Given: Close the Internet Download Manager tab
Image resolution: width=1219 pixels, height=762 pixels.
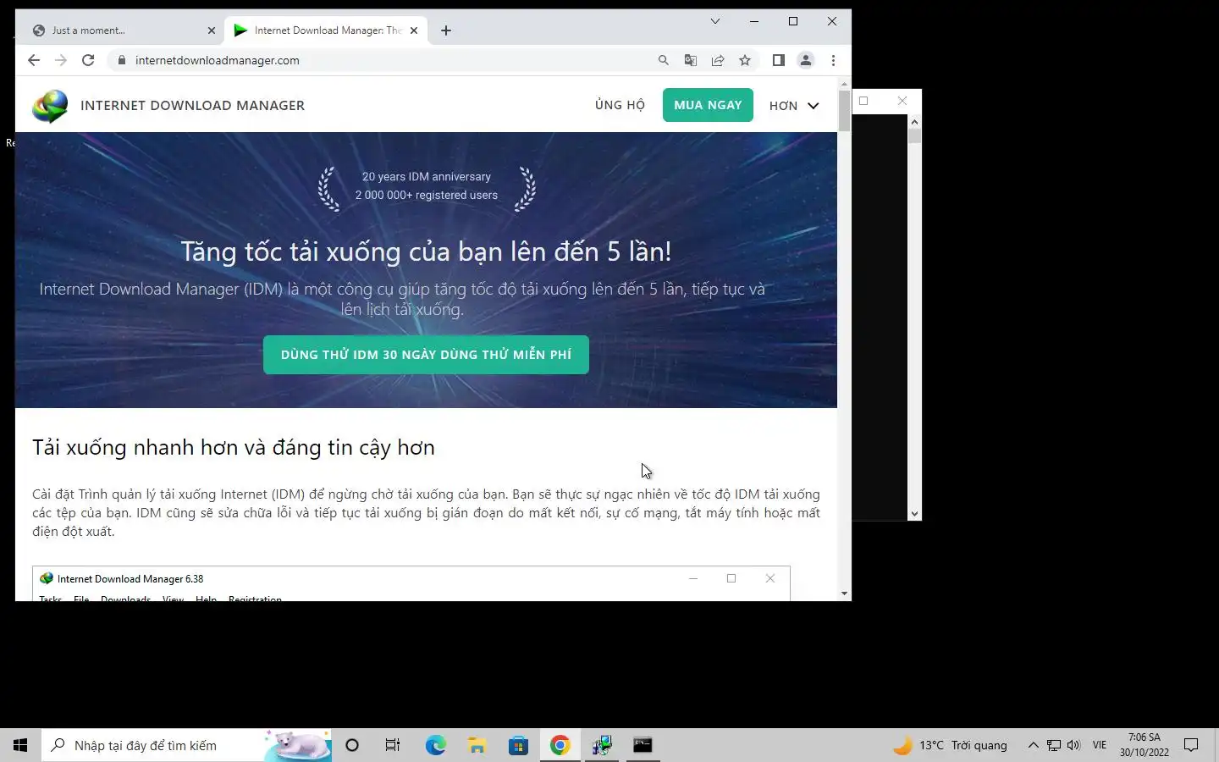Looking at the screenshot, I should (x=414, y=30).
